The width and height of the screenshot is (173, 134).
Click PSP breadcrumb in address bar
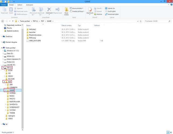tap(42, 21)
